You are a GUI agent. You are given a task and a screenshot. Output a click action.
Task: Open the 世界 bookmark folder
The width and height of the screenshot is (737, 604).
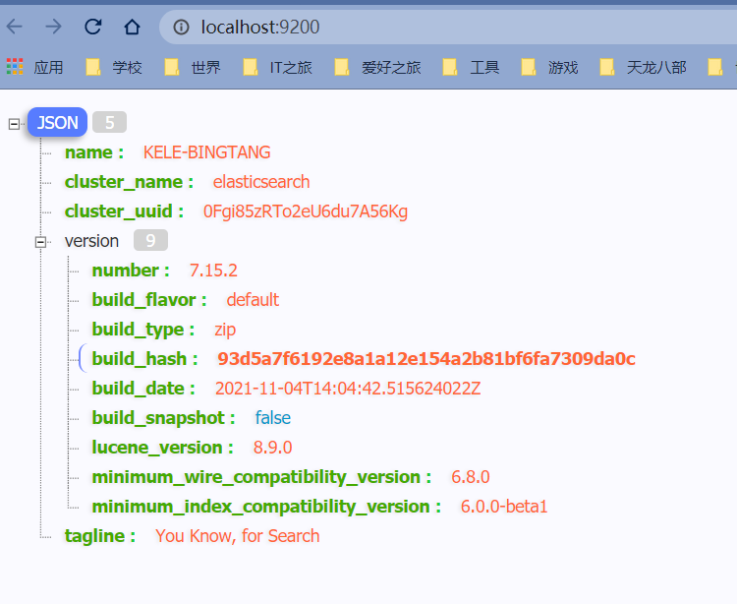pos(193,67)
